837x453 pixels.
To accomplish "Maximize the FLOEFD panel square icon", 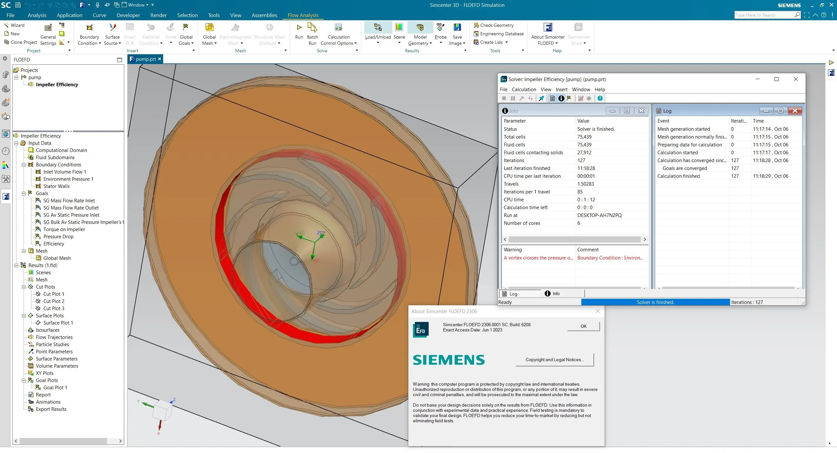I will pyautogui.click(x=120, y=60).
